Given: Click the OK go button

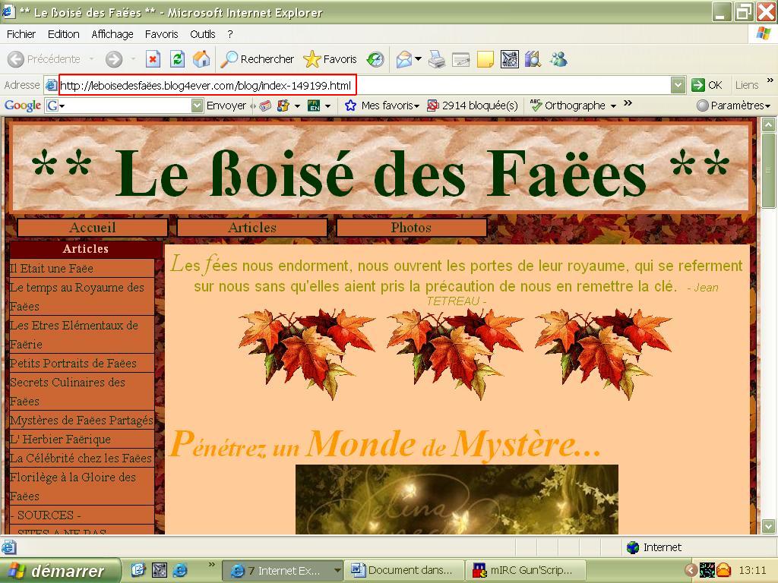Looking at the screenshot, I should (x=707, y=85).
